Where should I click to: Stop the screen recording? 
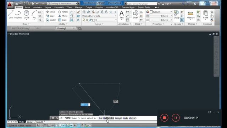164,118
